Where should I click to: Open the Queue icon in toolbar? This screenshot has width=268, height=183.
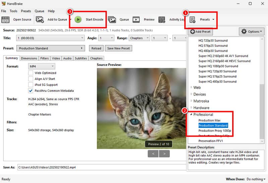[112, 19]
